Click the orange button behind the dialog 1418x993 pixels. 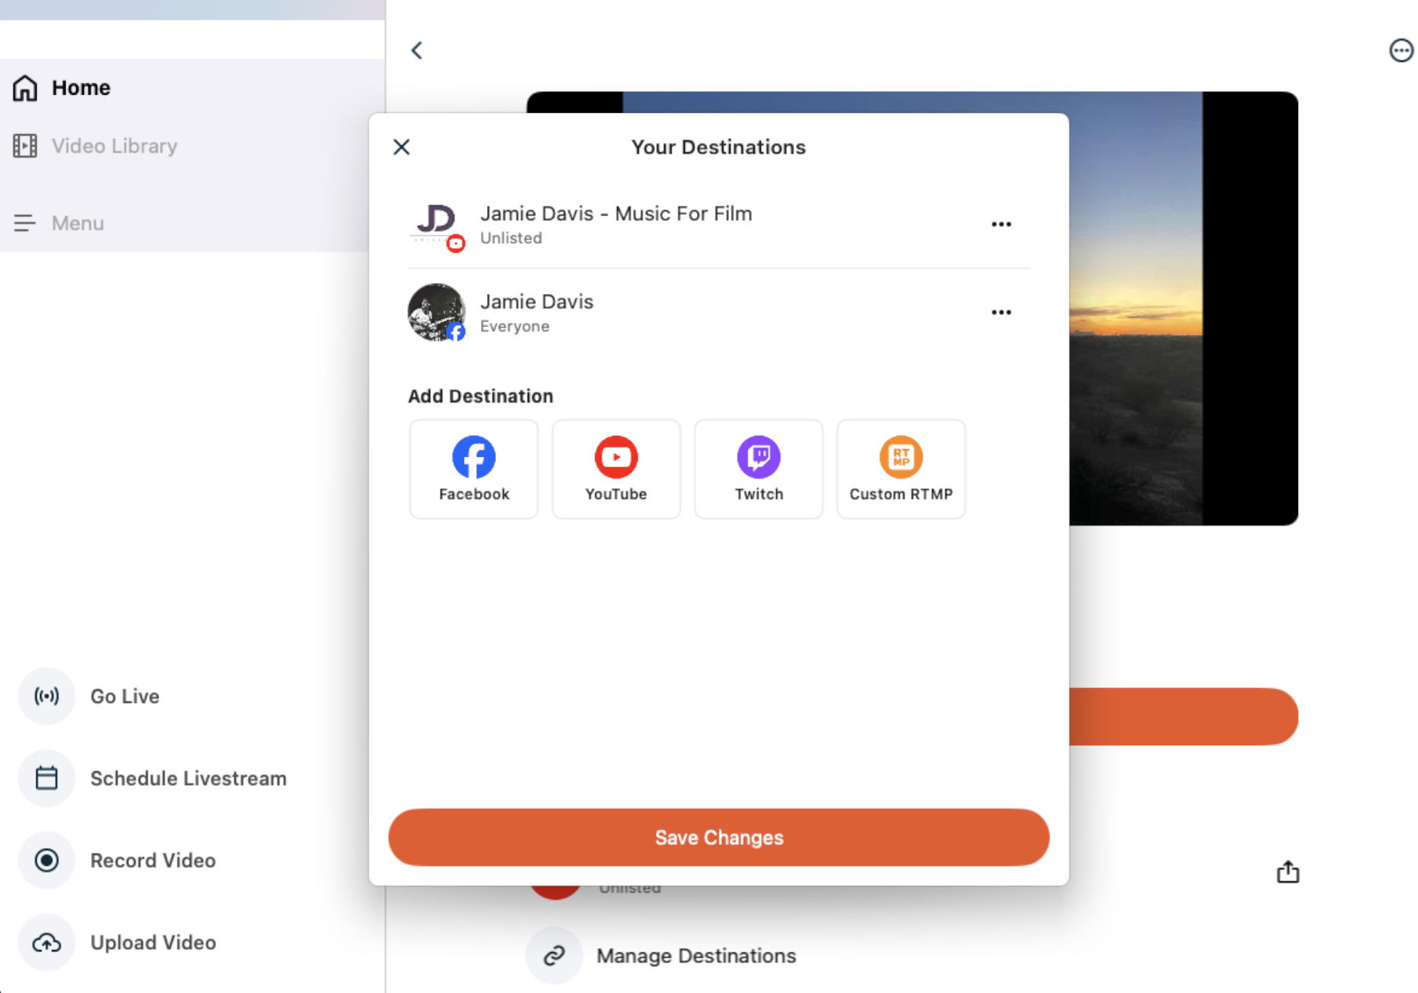click(1184, 716)
